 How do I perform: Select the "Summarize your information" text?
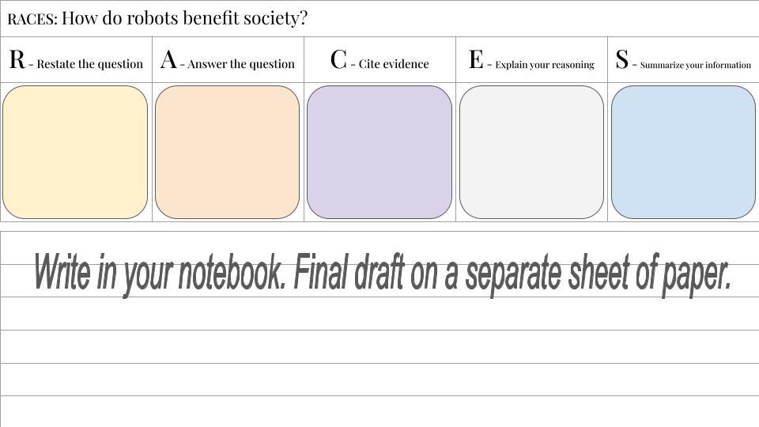coord(696,65)
